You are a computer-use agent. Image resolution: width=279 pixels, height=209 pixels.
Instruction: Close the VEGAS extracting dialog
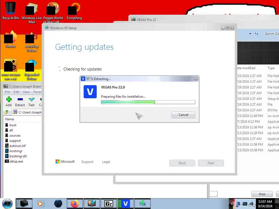(x=196, y=79)
